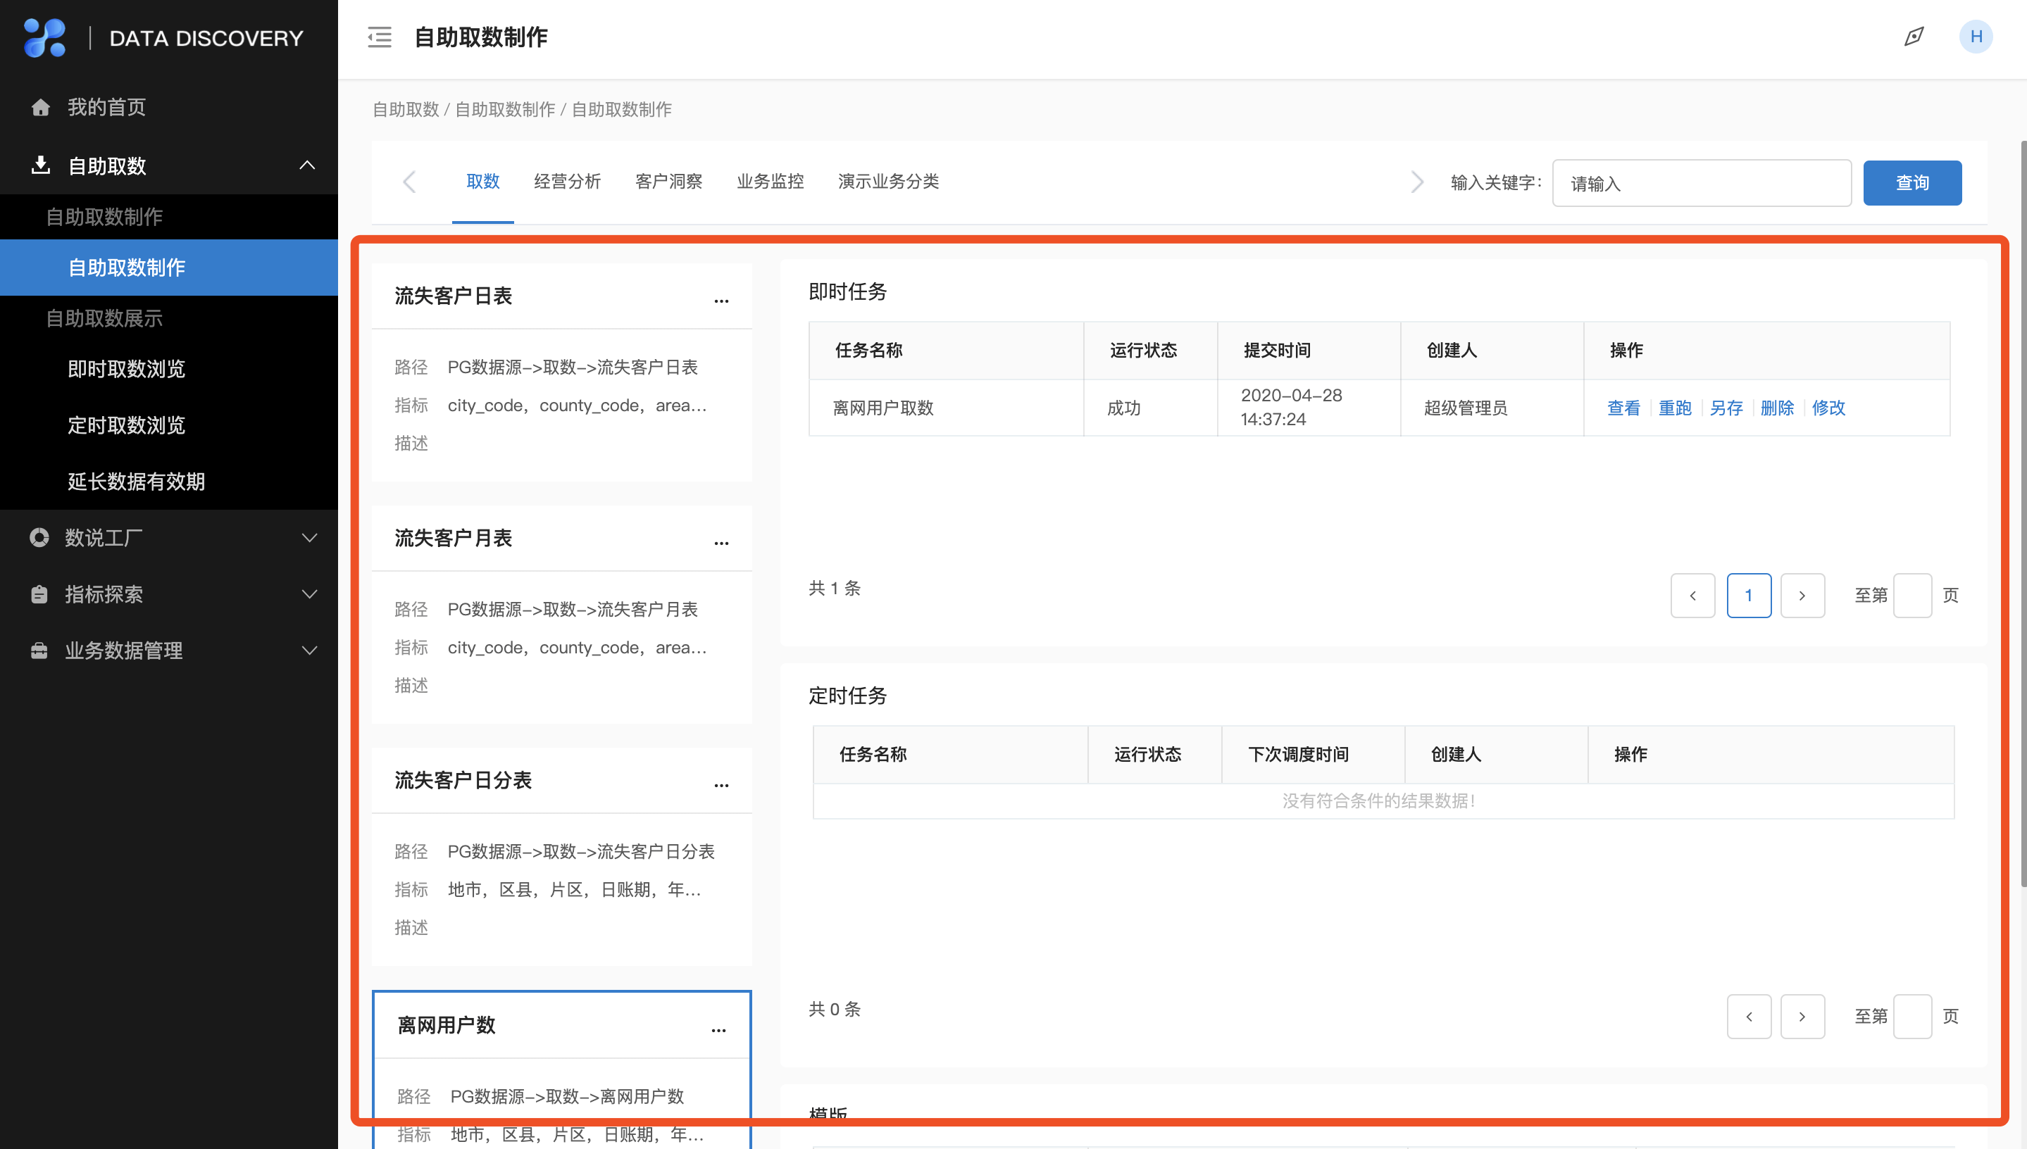The image size is (2027, 1149).
Task: Select the 流失客户日分表 card title
Action: point(463,781)
